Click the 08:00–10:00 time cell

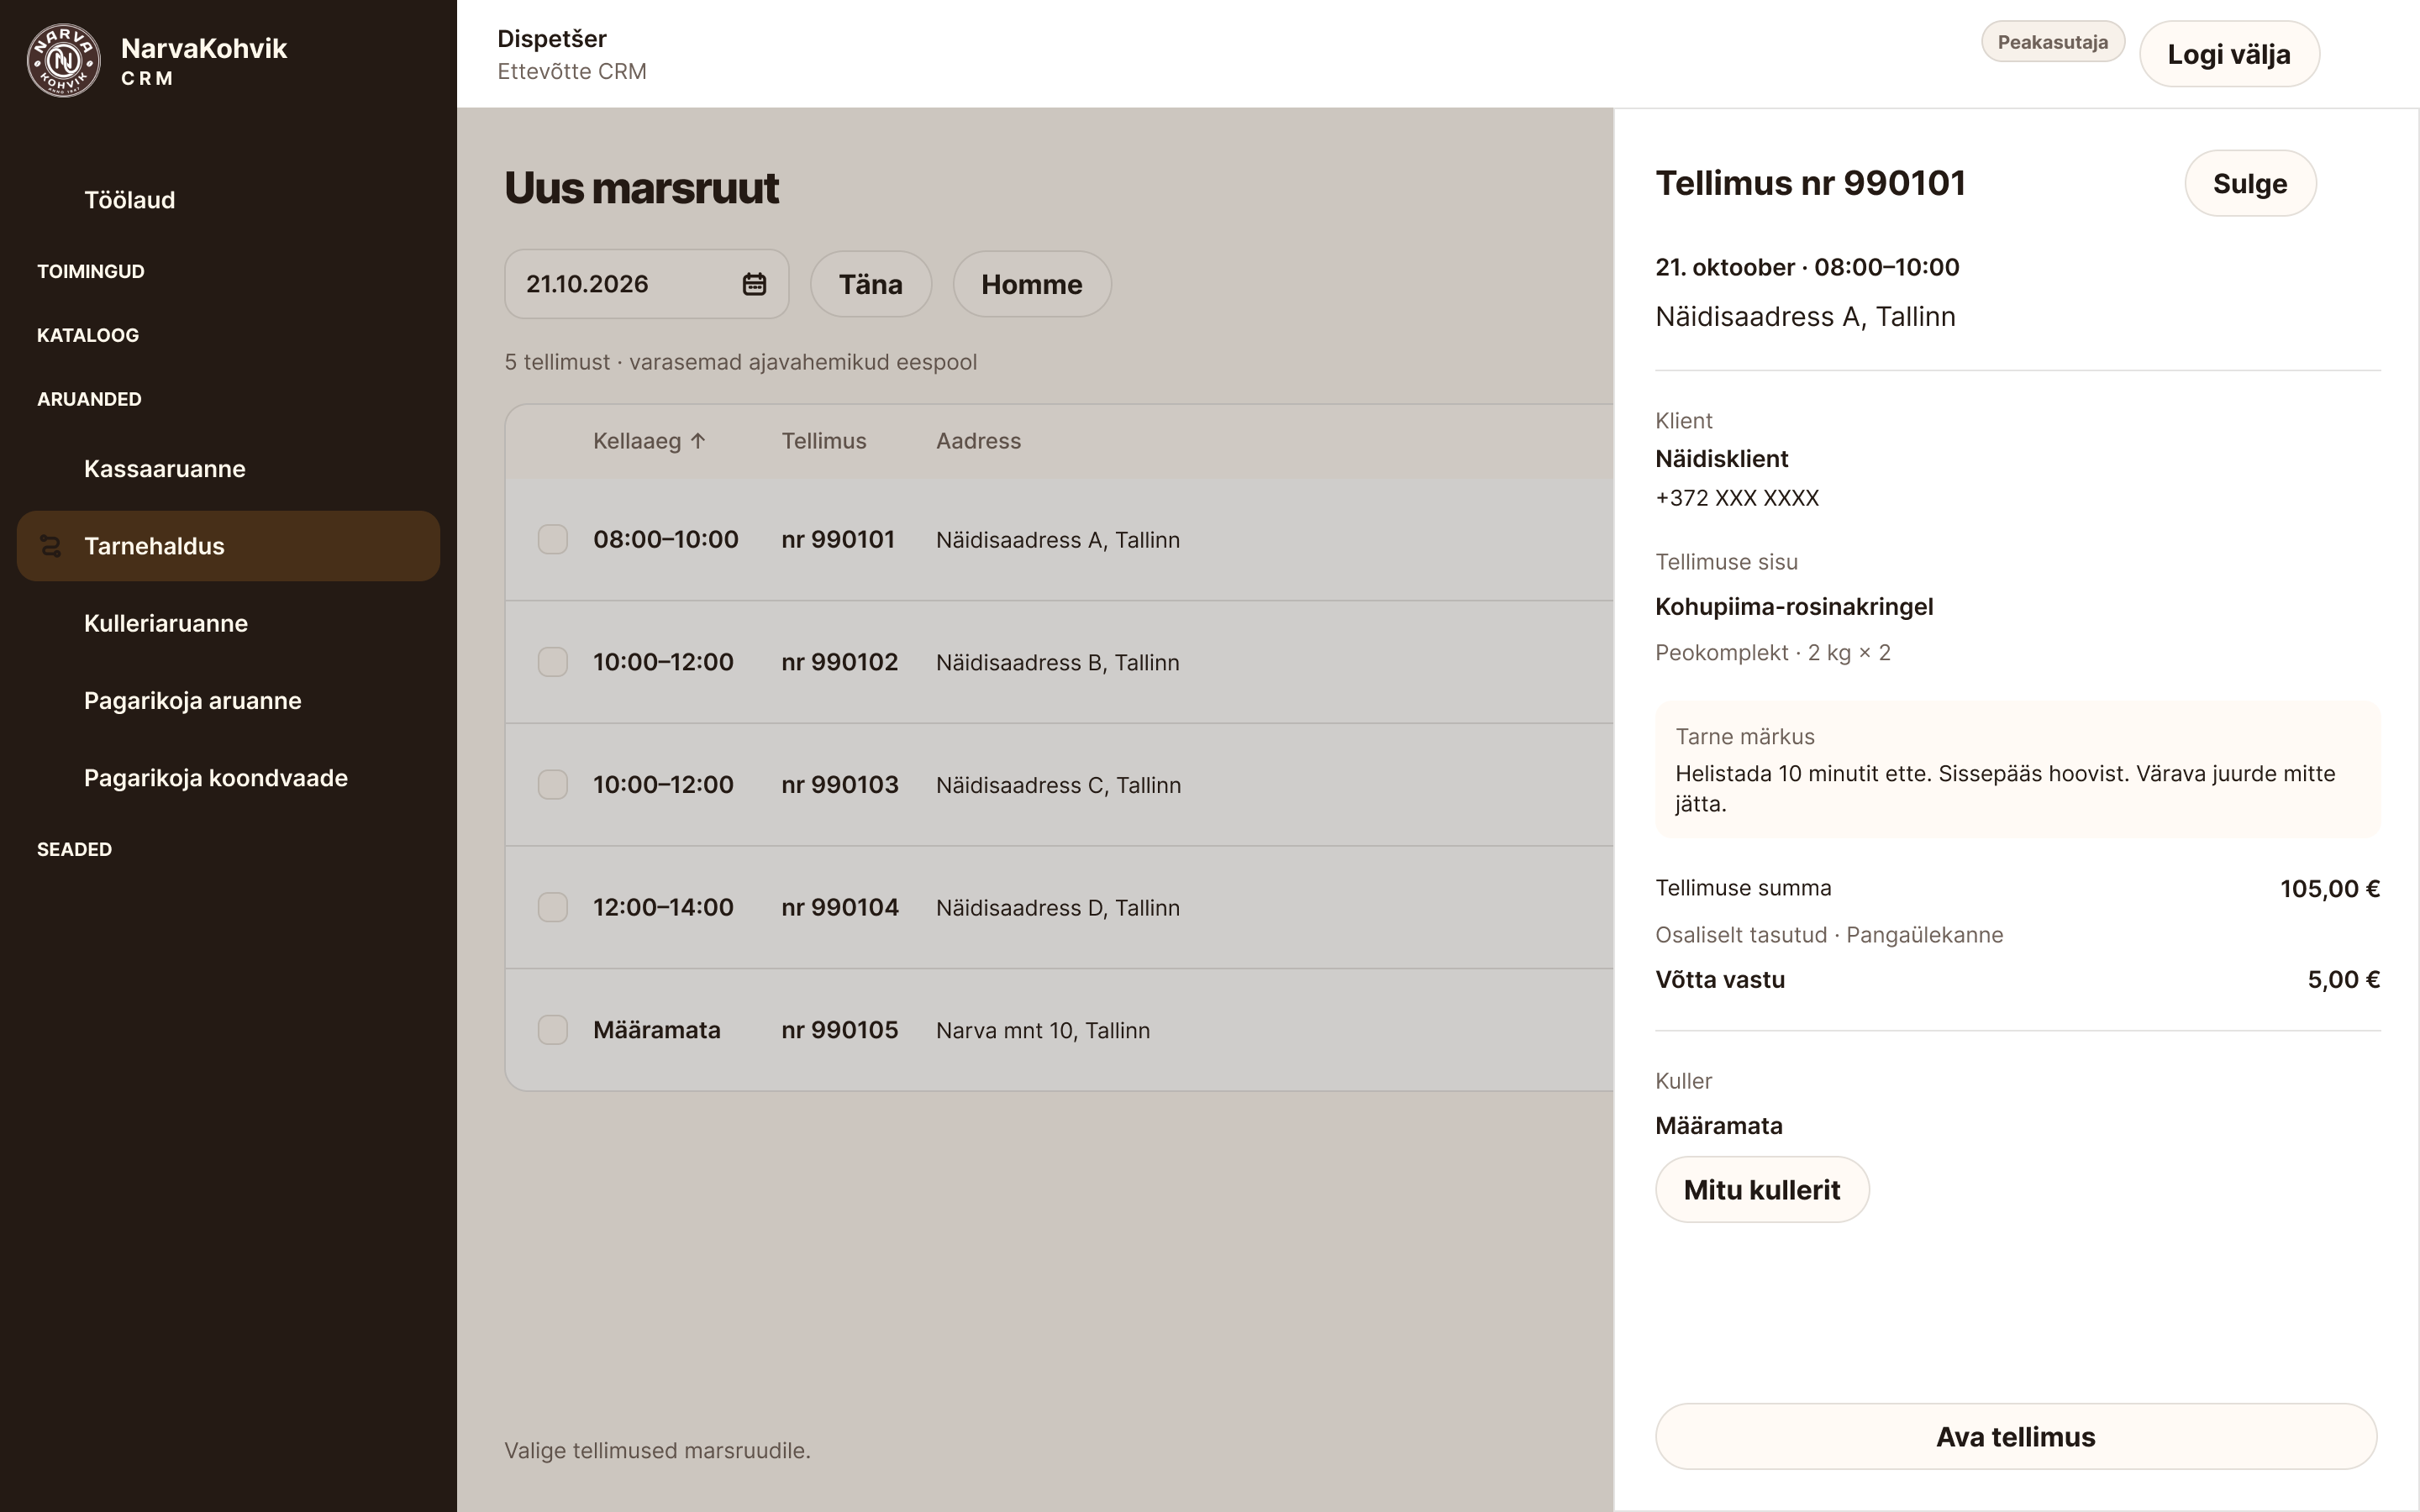(x=666, y=539)
